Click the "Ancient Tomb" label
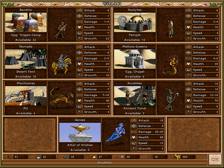The image size is (224, 168). pos(135,108)
